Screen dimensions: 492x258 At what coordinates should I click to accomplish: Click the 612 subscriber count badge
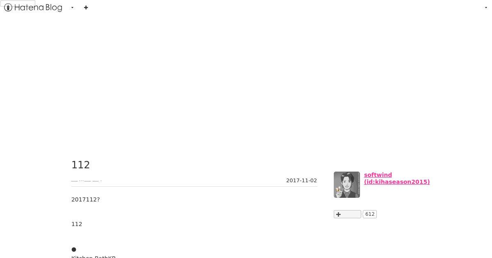click(x=370, y=214)
